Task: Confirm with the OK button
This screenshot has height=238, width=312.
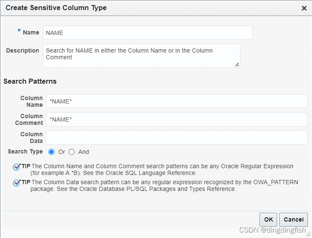Action: point(268,219)
